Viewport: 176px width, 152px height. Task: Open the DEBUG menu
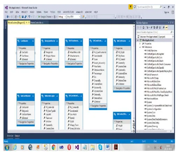pos(39,12)
